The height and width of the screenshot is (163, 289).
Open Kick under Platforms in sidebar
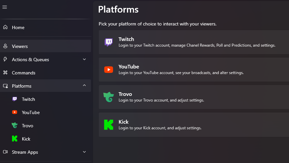(26, 139)
